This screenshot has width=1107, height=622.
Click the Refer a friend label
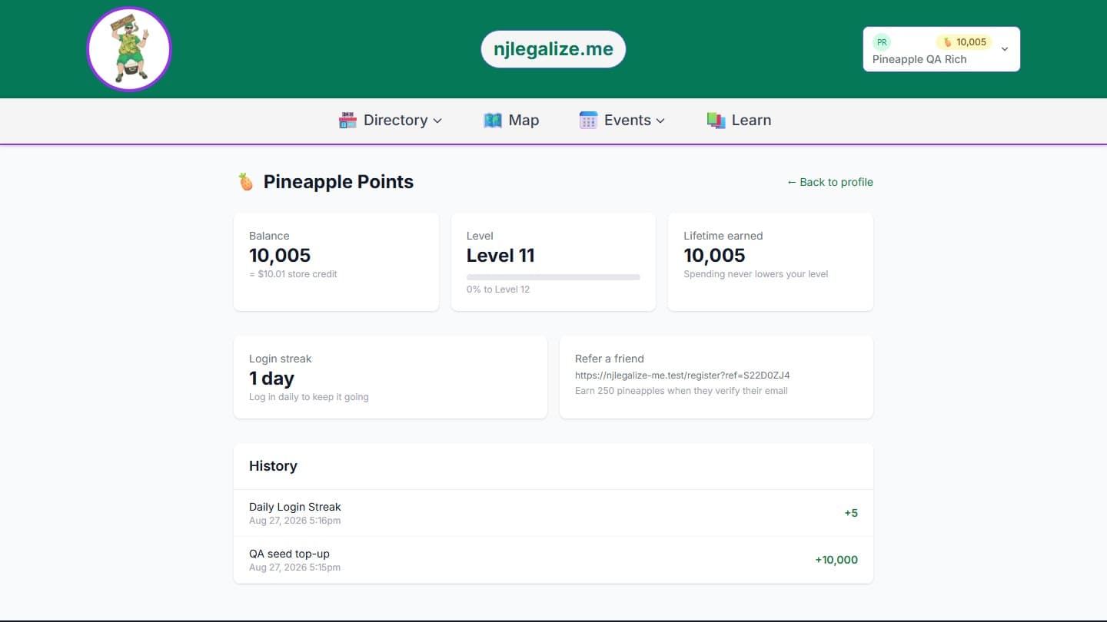pyautogui.click(x=610, y=359)
